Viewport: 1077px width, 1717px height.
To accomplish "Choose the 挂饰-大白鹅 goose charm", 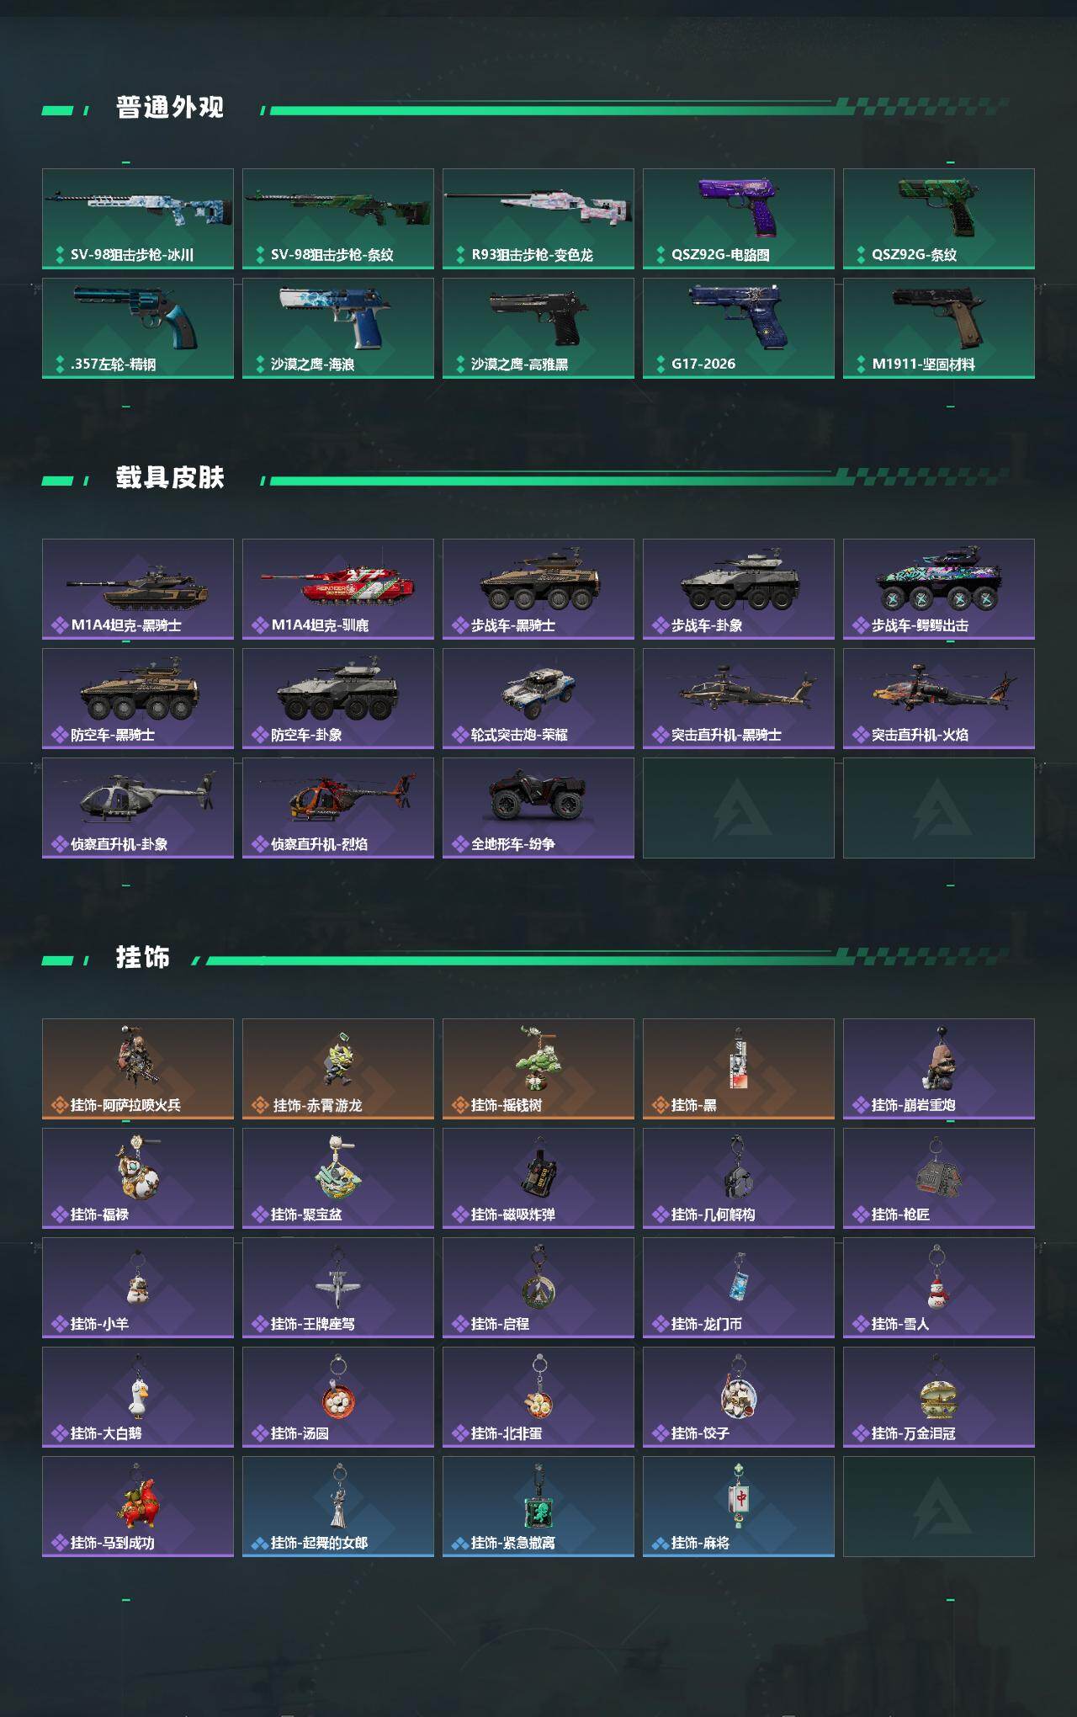I will pyautogui.click(x=138, y=1397).
